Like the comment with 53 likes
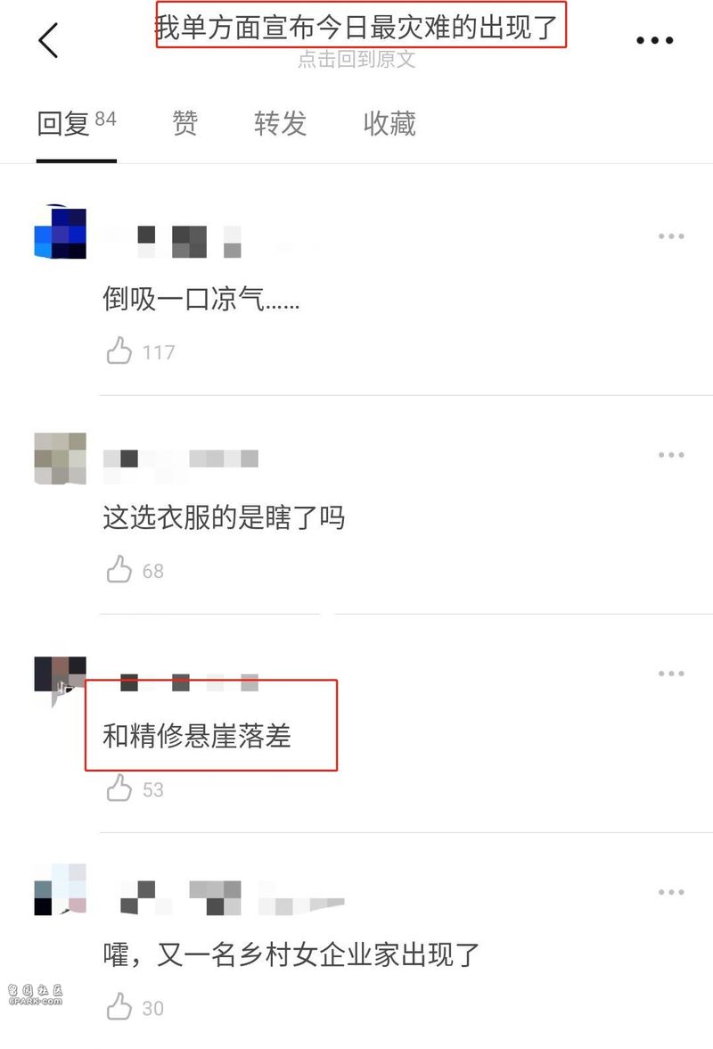 (x=119, y=789)
